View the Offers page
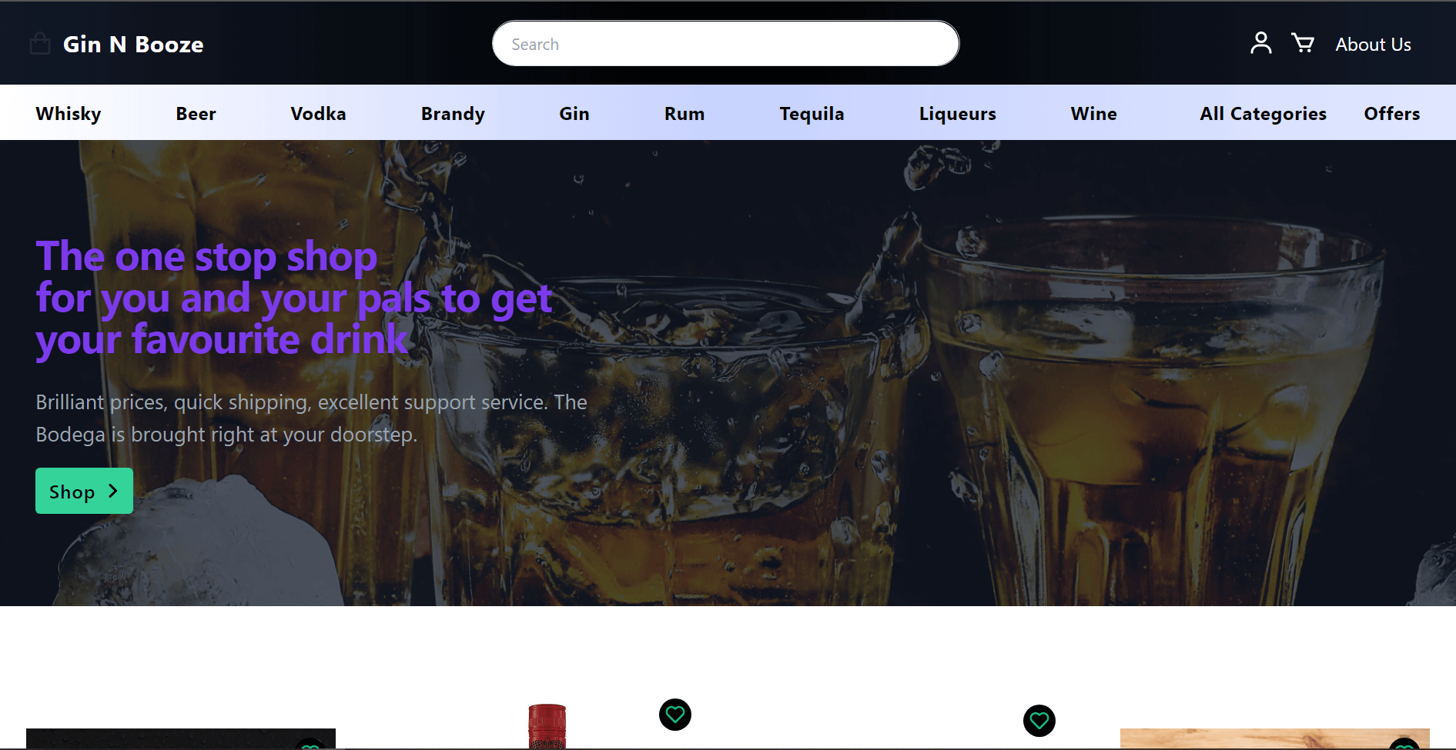 coord(1391,114)
